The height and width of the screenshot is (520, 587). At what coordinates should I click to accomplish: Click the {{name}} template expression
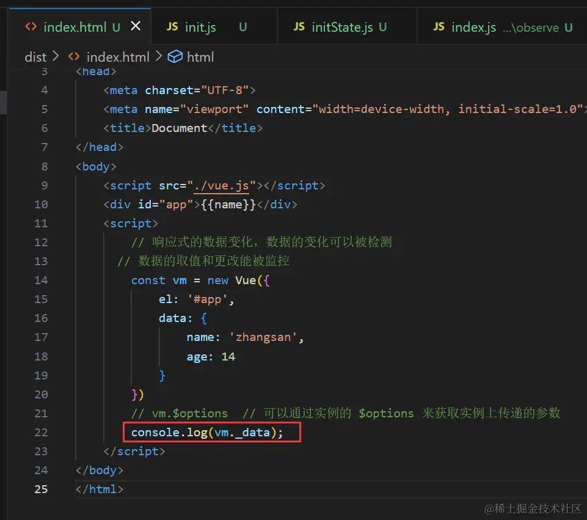pyautogui.click(x=228, y=205)
